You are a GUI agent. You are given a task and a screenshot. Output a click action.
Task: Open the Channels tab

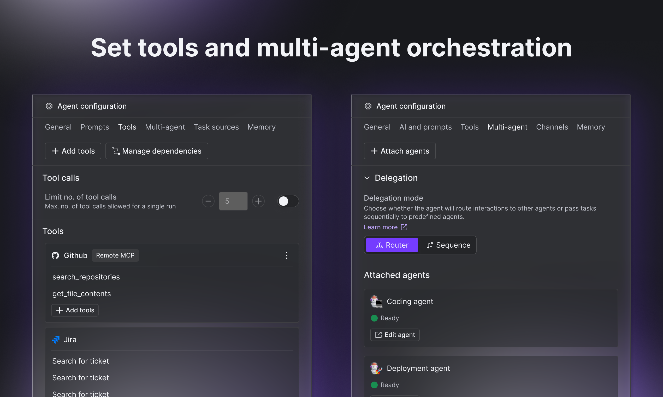(x=552, y=127)
